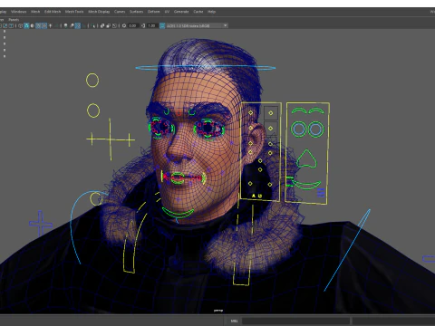Select right eye circle in face GUI panel

coord(316,129)
